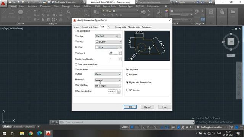Expand the Modify panel flyout
This screenshot has height=137, width=244.
pyautogui.click(x=52, y=24)
